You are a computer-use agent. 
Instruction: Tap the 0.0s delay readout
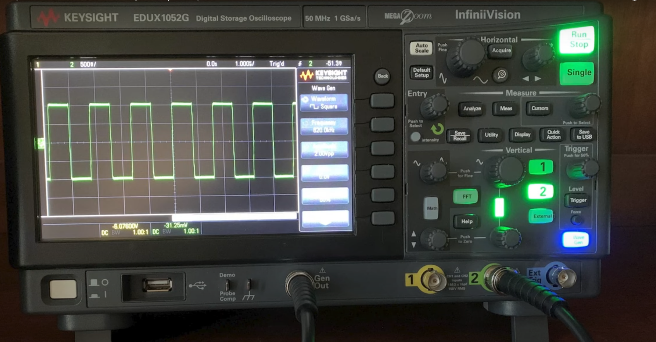211,64
